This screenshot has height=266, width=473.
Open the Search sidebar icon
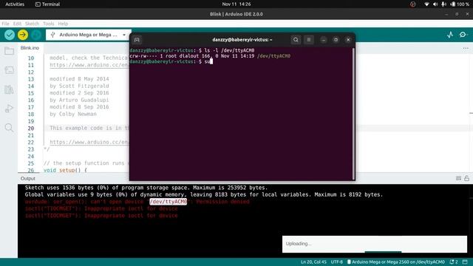point(9,128)
